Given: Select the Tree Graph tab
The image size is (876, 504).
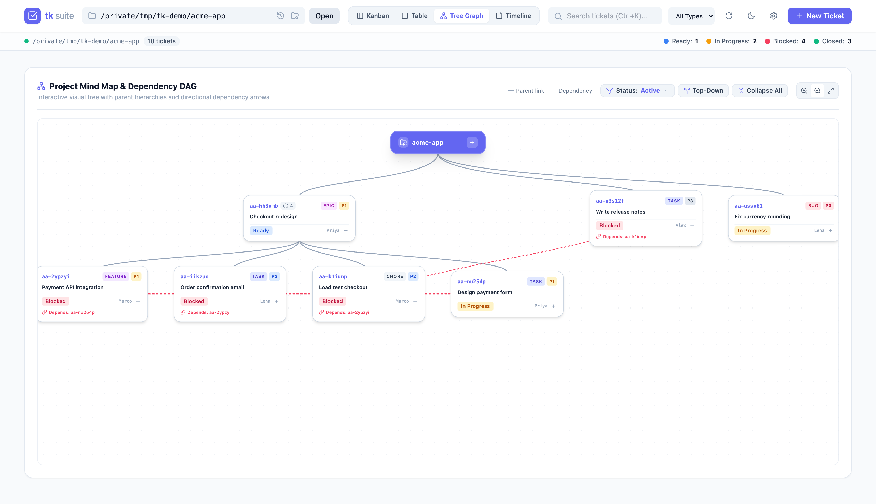Looking at the screenshot, I should pyautogui.click(x=461, y=16).
